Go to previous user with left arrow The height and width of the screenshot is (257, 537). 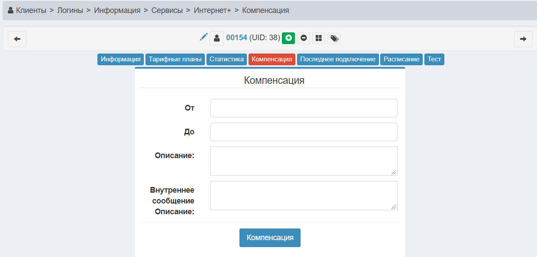(17, 39)
